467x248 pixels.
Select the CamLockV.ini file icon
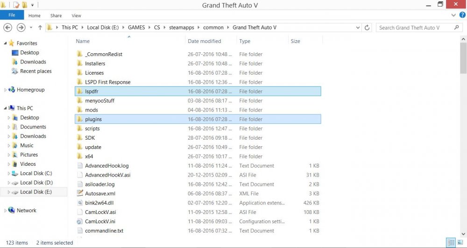[79, 221]
